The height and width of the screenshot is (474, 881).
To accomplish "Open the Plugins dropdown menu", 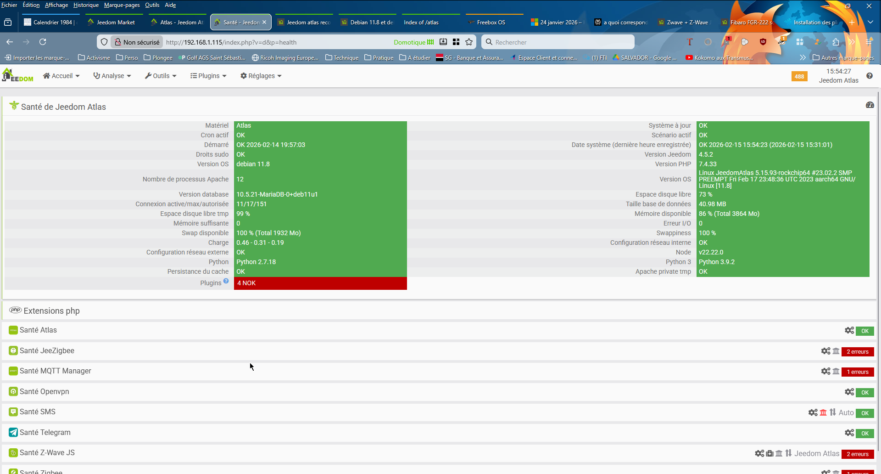I will coord(209,76).
